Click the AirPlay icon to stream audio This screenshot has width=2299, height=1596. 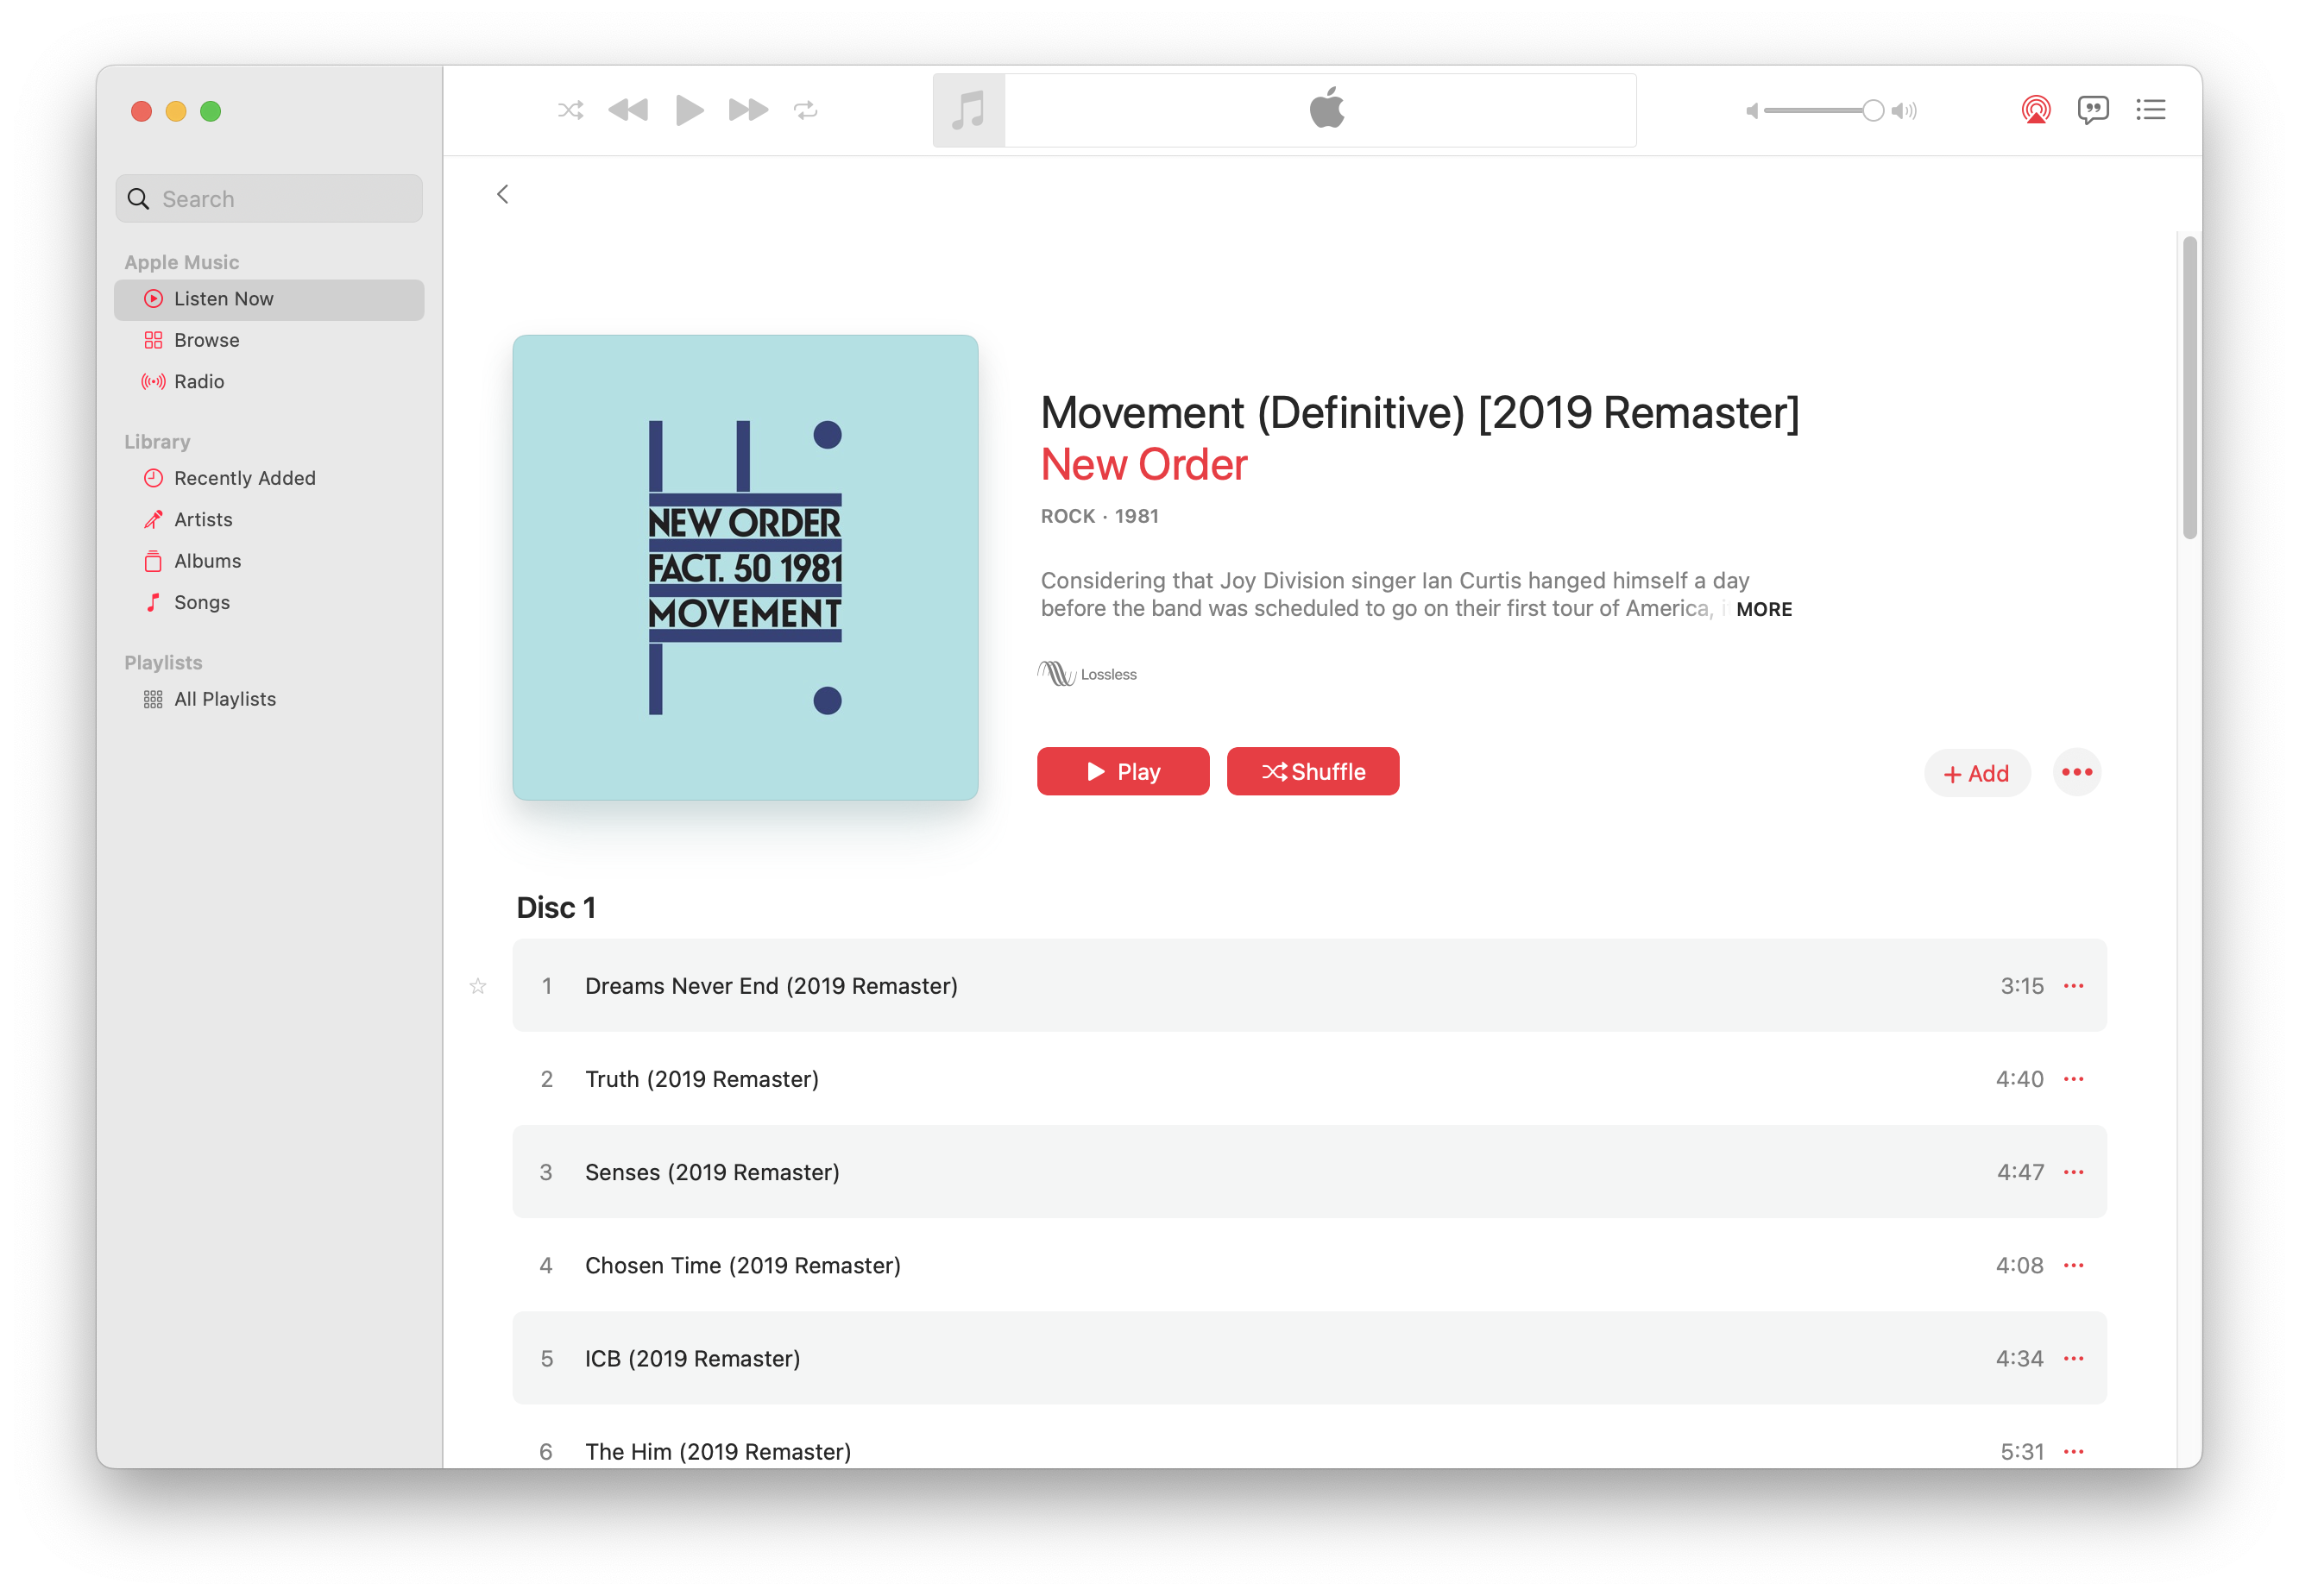2031,110
